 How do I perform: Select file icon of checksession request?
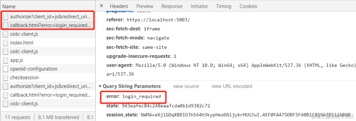coord(5,78)
